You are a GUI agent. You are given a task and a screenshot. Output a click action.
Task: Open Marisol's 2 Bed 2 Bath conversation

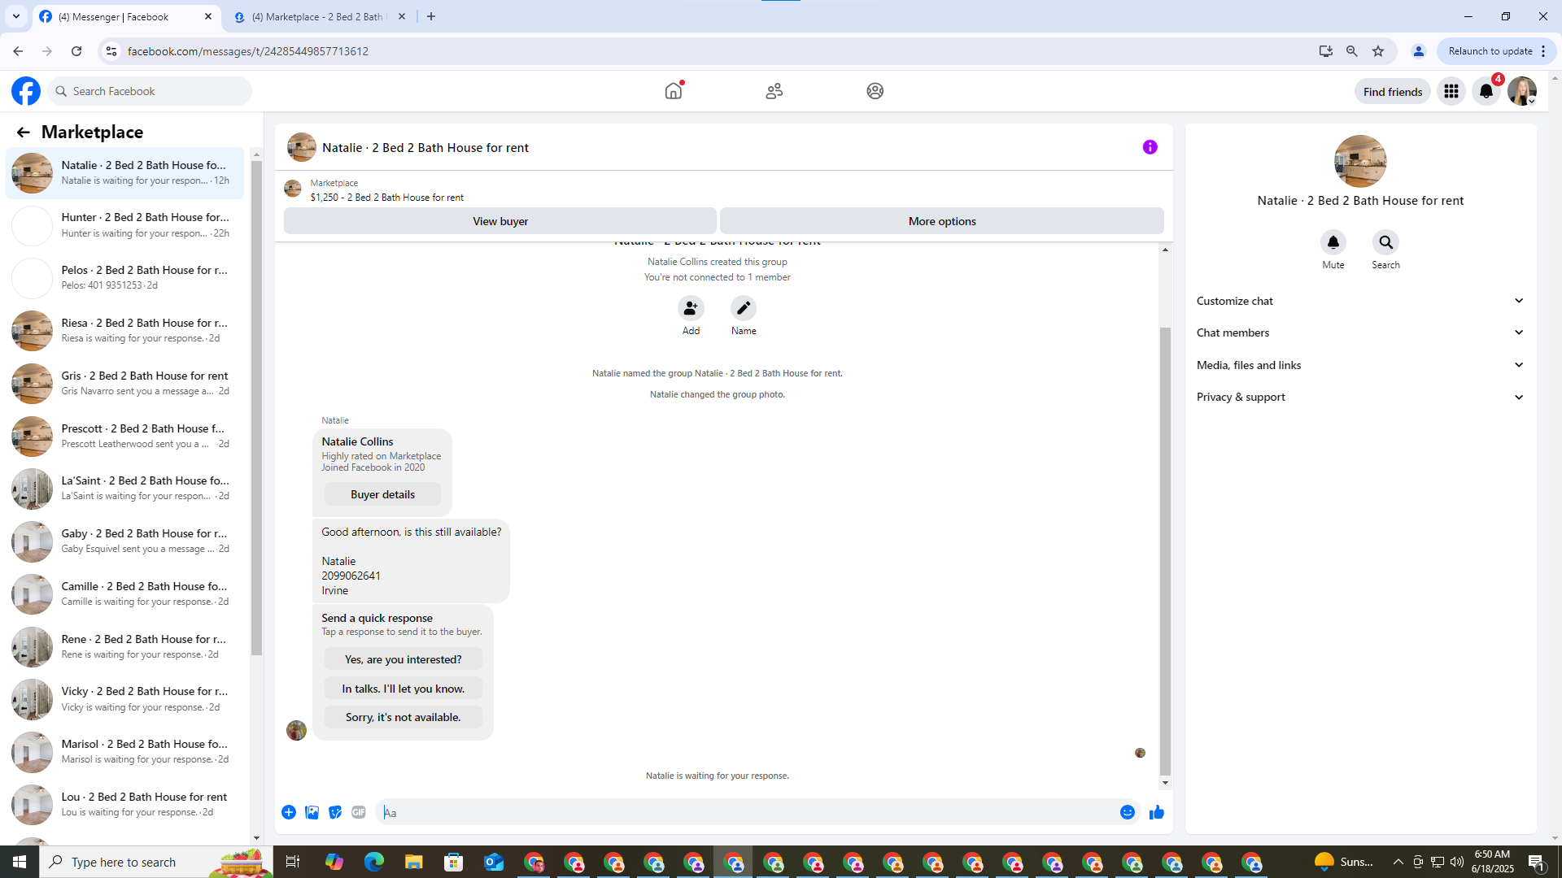[x=124, y=752]
